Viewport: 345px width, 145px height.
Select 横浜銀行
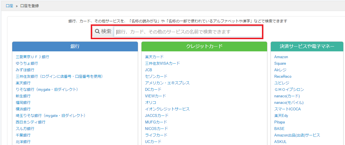(x=23, y=109)
